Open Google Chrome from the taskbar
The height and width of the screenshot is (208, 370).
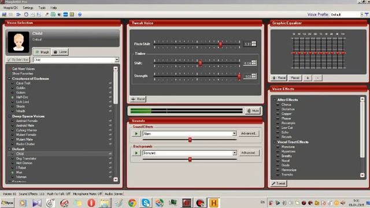click(132, 203)
